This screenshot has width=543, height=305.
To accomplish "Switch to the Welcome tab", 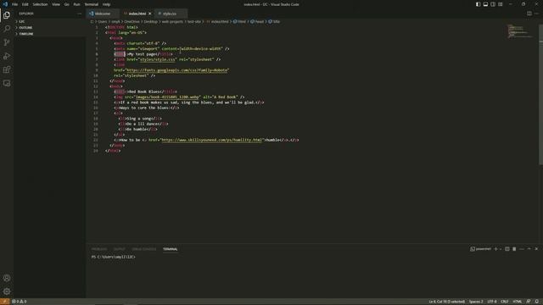I will 103,14.
